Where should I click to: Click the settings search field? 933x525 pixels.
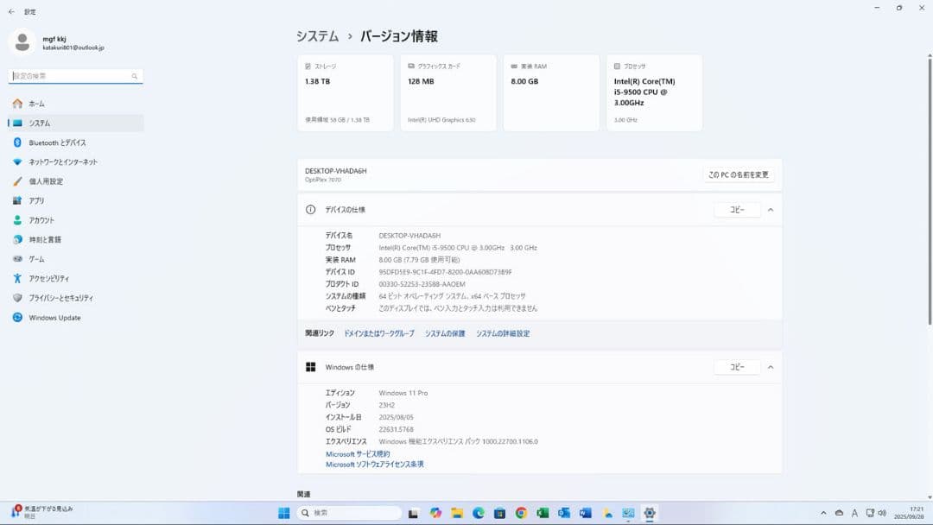coord(73,76)
